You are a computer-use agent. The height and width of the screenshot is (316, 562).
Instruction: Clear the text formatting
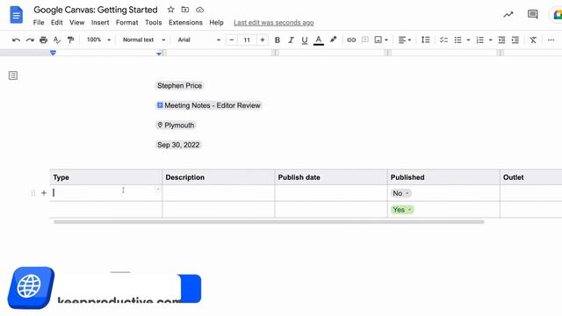click(533, 39)
